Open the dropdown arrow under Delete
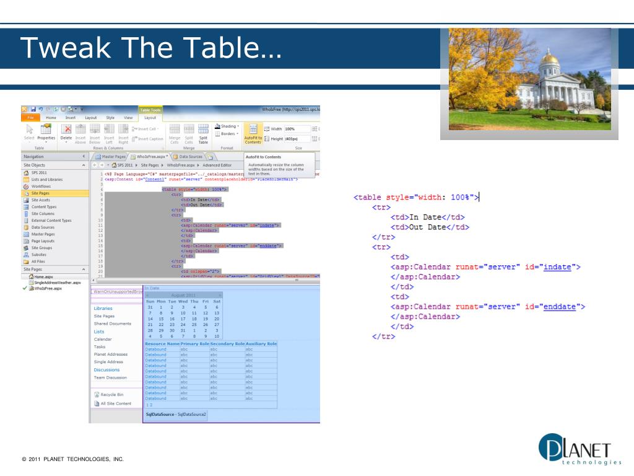634x476 pixels. coord(66,143)
